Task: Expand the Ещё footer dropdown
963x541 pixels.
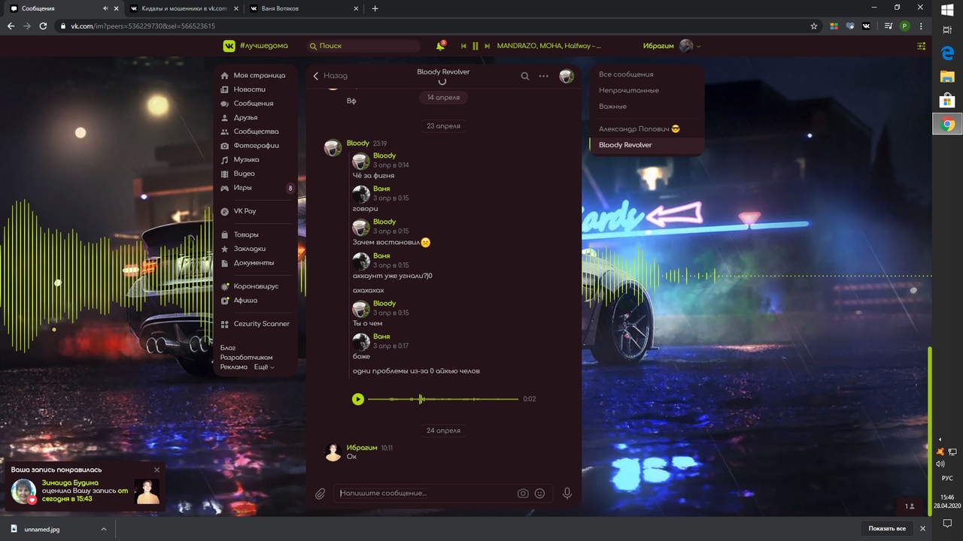Action: coord(263,367)
